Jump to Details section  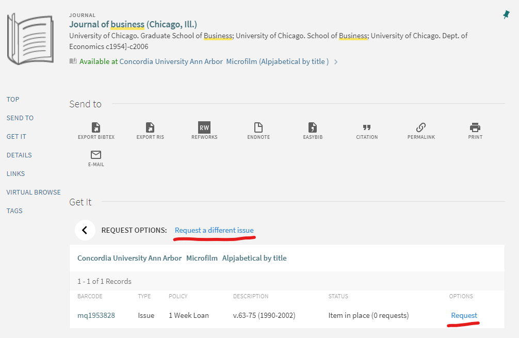19,155
